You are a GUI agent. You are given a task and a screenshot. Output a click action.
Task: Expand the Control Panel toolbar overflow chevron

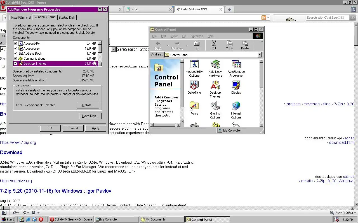[x=261, y=42]
